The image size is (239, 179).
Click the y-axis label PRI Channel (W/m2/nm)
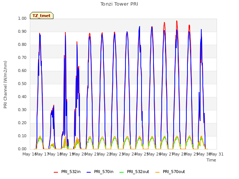[5, 85]
